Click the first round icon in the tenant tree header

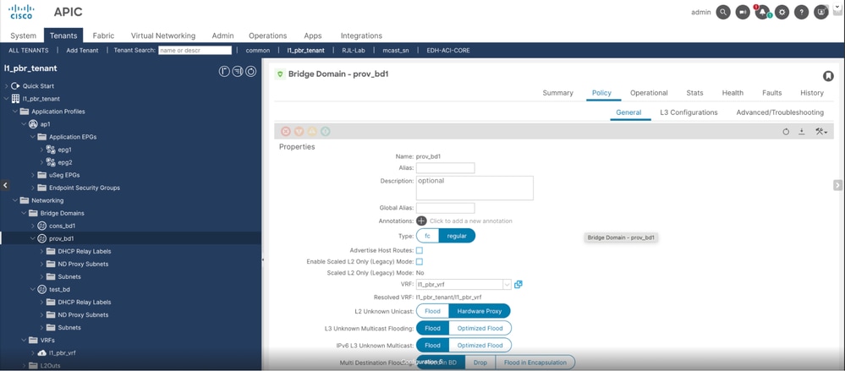click(x=224, y=71)
